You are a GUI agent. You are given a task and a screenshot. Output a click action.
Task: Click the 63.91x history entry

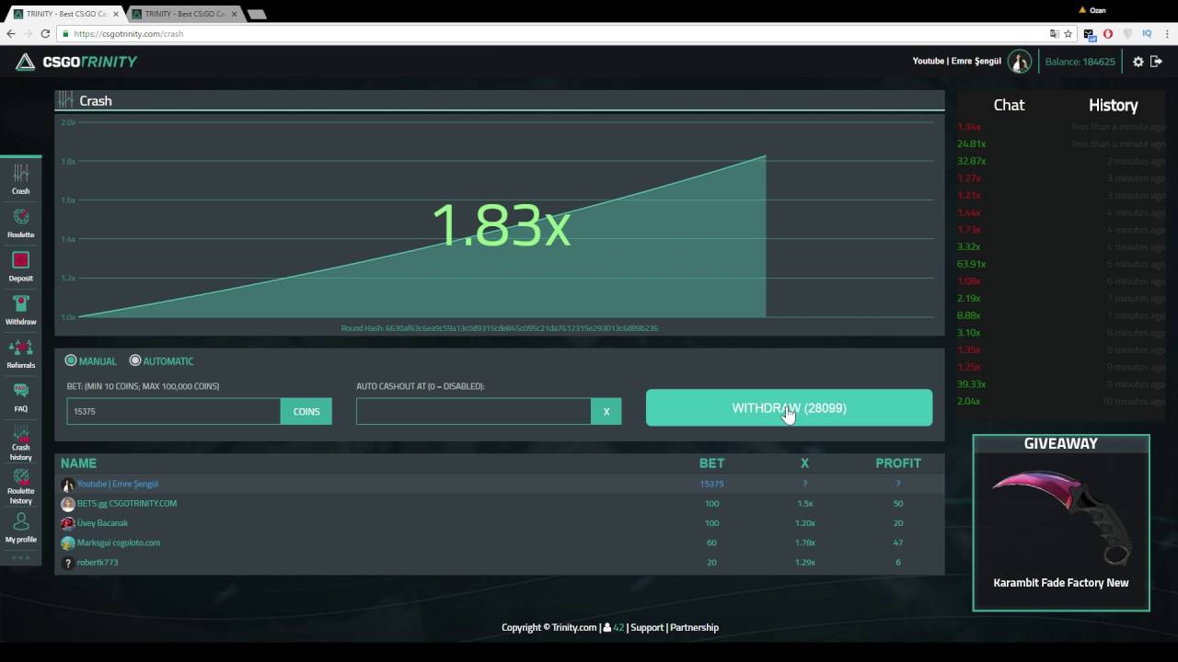coord(971,264)
